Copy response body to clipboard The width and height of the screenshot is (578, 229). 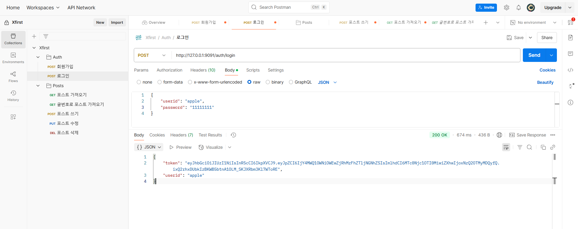tap(543, 147)
